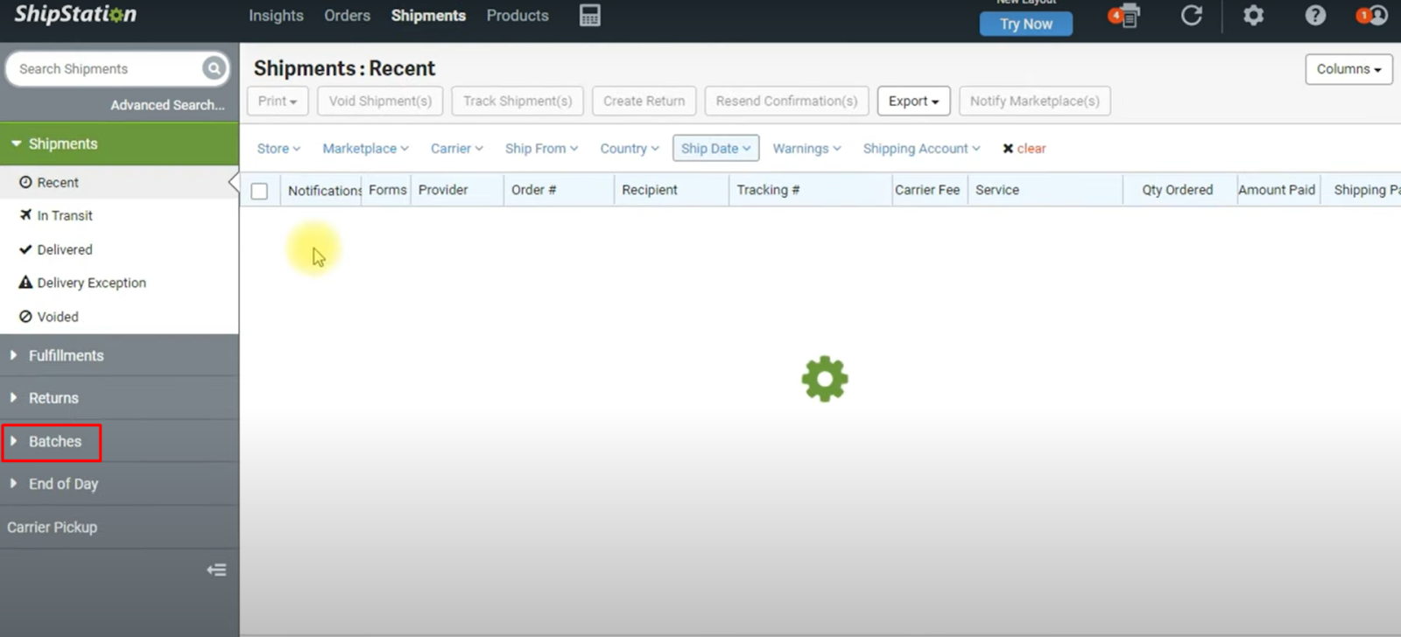Click Resend Confirmation(s) button
This screenshot has height=637, width=1401.
(x=786, y=101)
